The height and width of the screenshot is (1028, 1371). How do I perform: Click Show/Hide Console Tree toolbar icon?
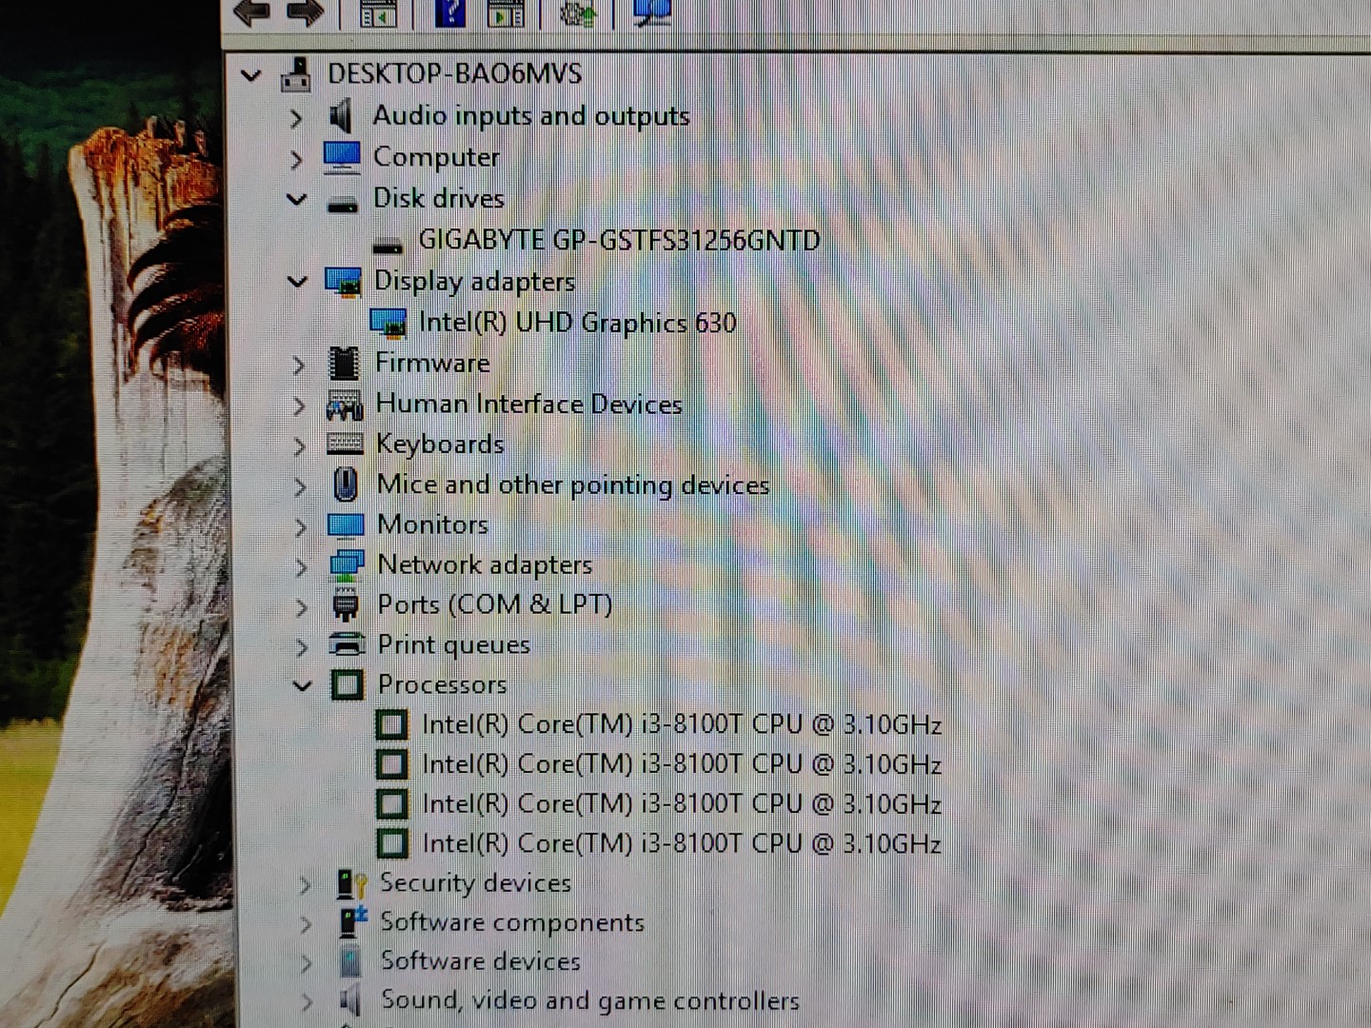click(378, 13)
